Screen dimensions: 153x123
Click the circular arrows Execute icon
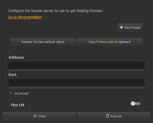pyautogui.click(x=107, y=116)
